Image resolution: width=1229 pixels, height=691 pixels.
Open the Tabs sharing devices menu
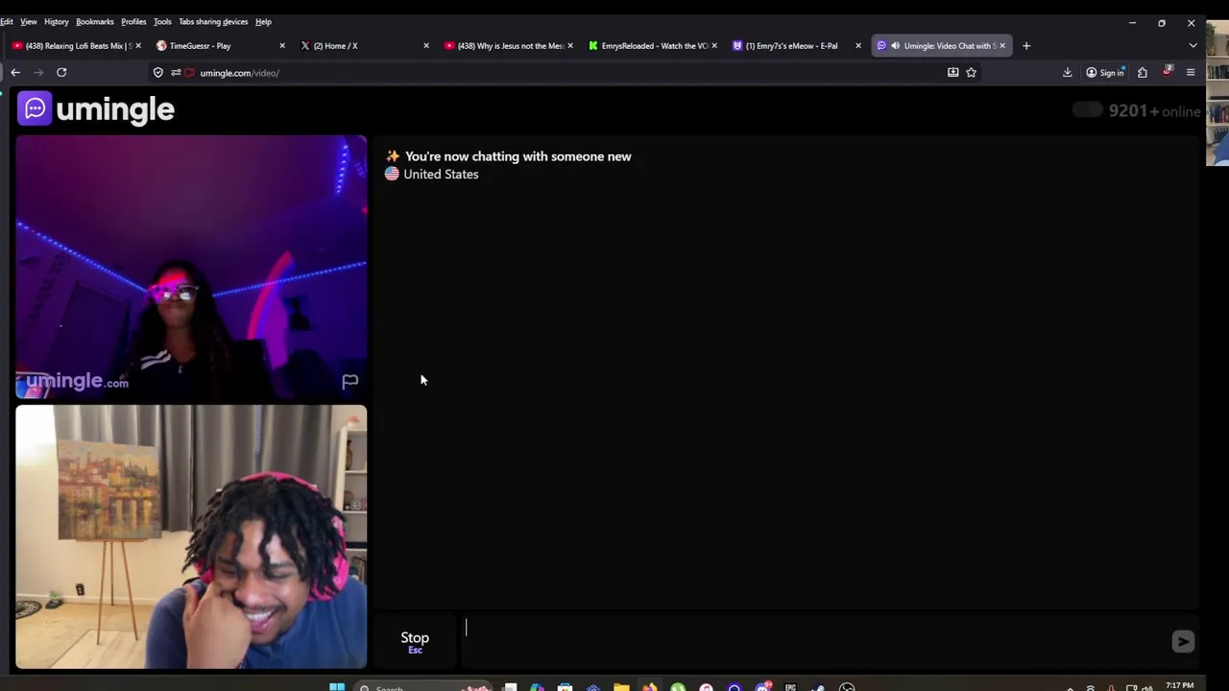[213, 21]
